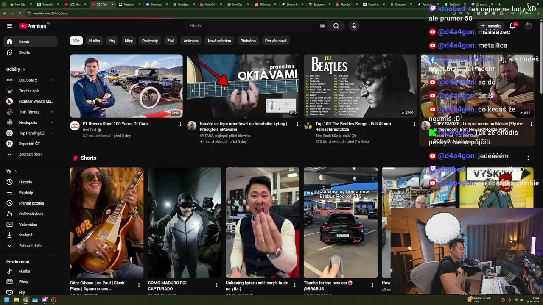Image resolution: width=543 pixels, height=305 pixels.
Task: Select the Pro vás nové chip
Action: (x=276, y=41)
